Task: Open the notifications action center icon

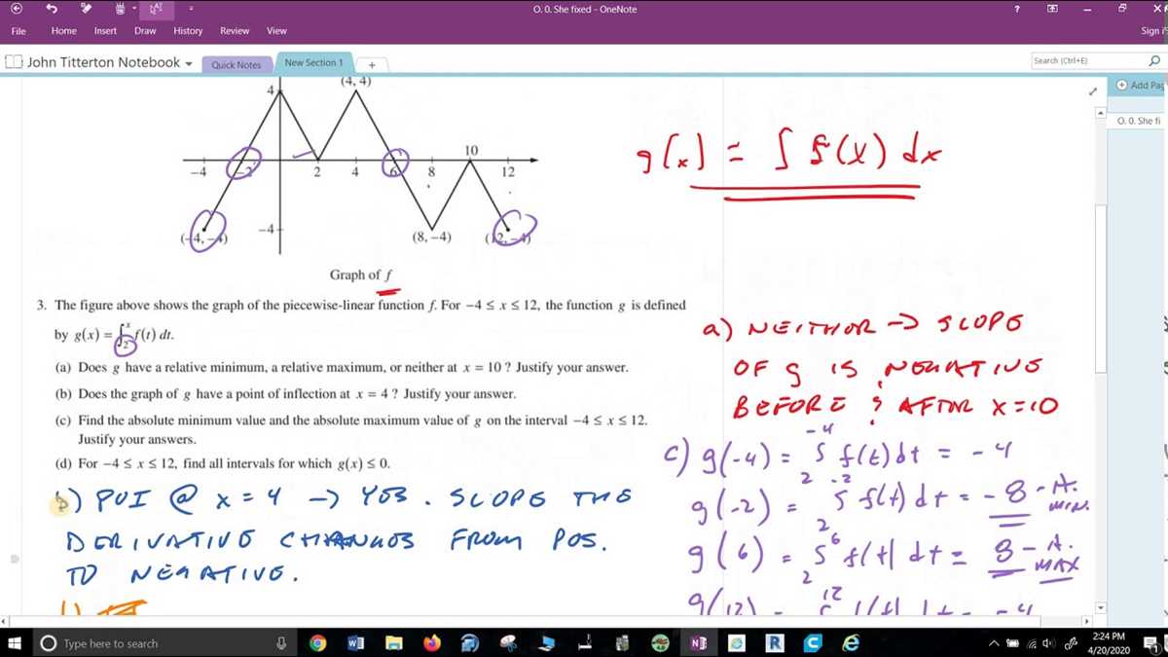Action: tap(1150, 643)
